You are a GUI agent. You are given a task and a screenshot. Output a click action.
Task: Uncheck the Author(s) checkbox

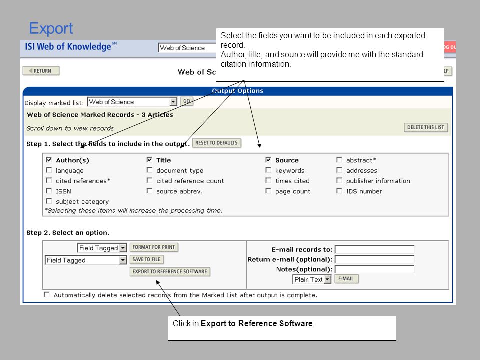[49, 160]
